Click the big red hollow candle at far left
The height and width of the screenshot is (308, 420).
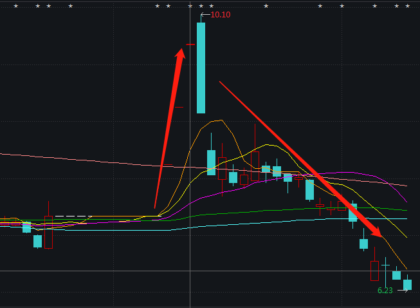[x=48, y=232]
